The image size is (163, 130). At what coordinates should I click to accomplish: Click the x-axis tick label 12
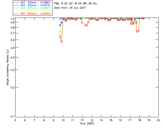(x=82, y=120)
